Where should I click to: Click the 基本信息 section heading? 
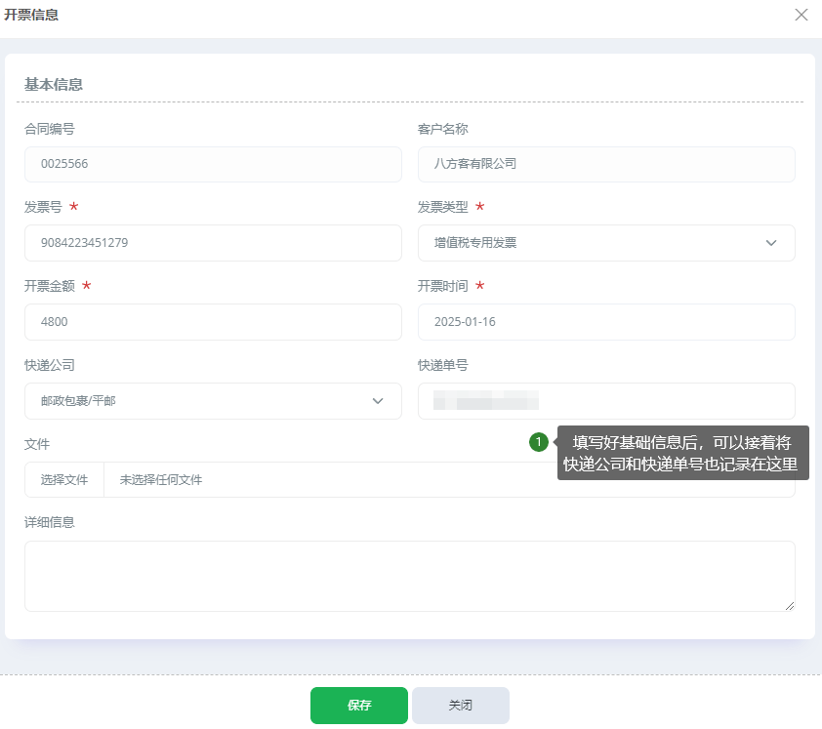coord(54,85)
